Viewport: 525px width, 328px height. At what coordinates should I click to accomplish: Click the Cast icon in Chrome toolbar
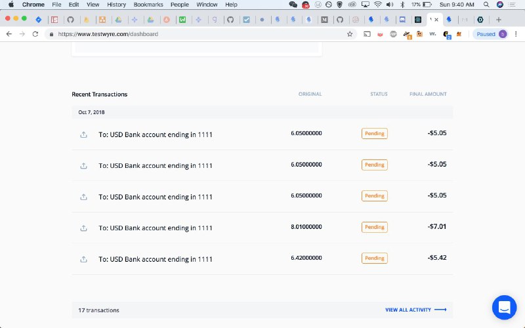(x=367, y=34)
